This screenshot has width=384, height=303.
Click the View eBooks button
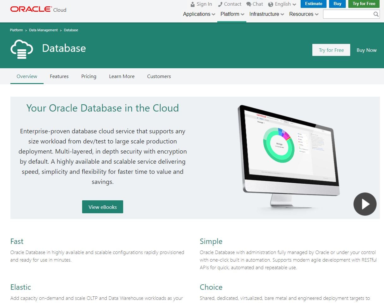tap(103, 207)
